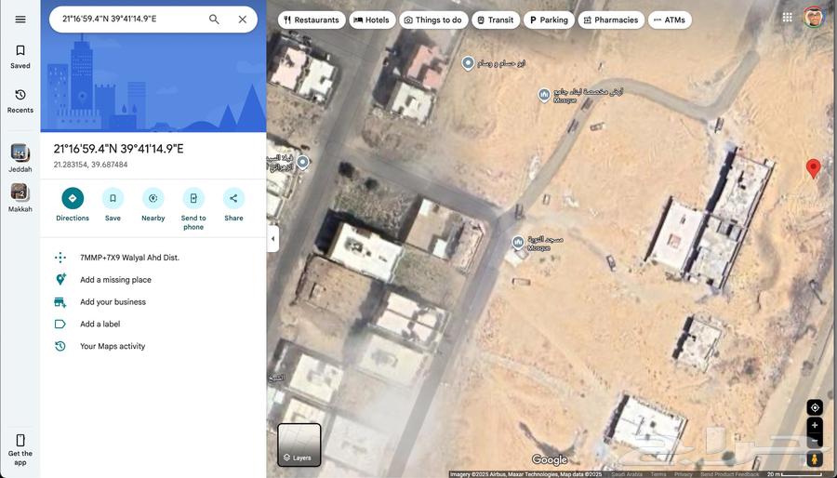Open the hamburger main menu
This screenshot has height=478, width=837.
coord(20,20)
